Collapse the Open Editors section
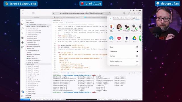 tap(30, 23)
